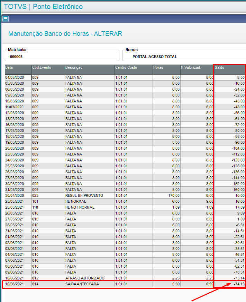Click the Horas value 6,00

176,201
